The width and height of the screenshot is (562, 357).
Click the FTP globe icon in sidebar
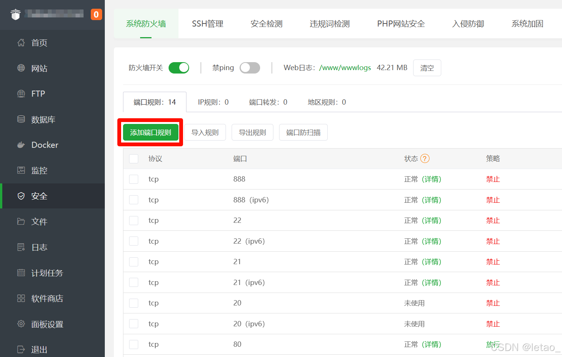coord(21,94)
